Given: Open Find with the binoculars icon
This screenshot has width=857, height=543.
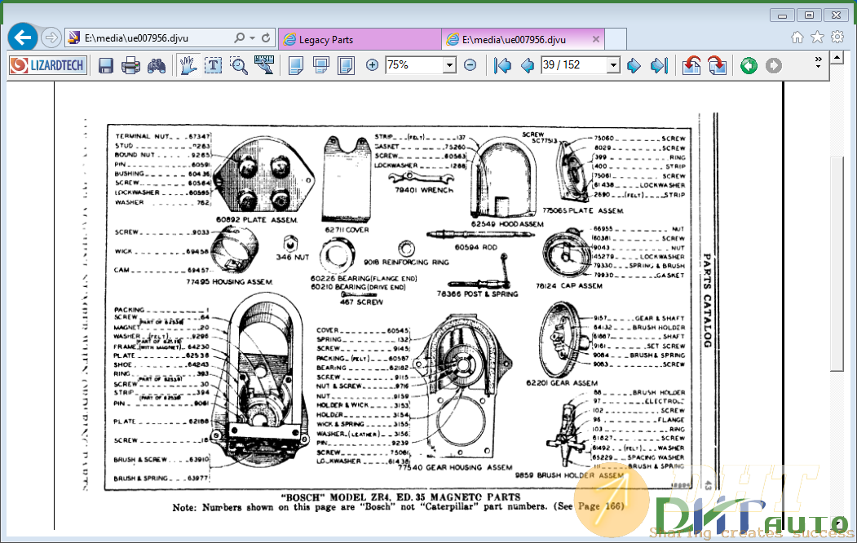Looking at the screenshot, I should pos(157,65).
